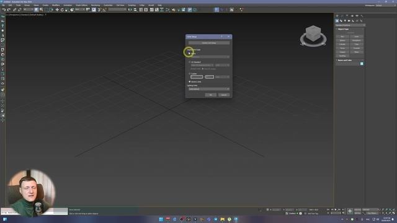Activate the Select and Scale tool
This screenshot has width=397, height=223.
pos(67,10)
